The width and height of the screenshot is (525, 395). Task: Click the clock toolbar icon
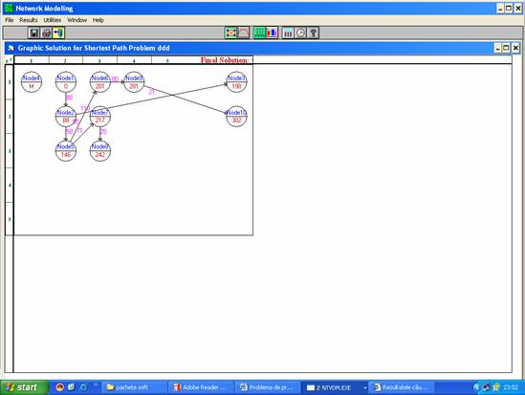(300, 33)
